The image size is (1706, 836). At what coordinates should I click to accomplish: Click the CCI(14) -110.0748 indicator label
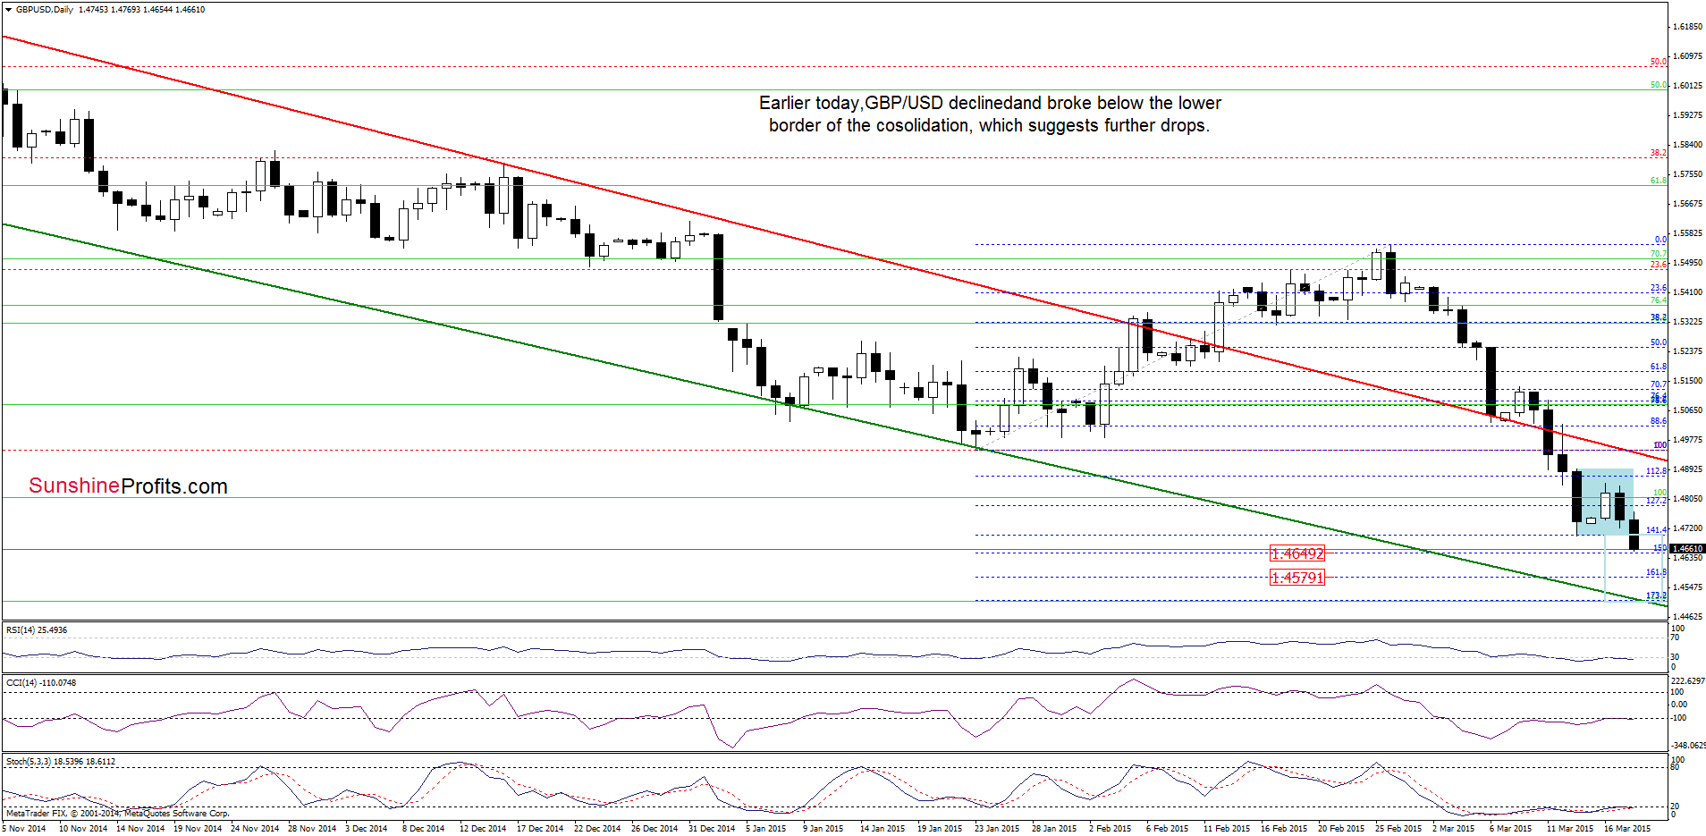click(41, 683)
